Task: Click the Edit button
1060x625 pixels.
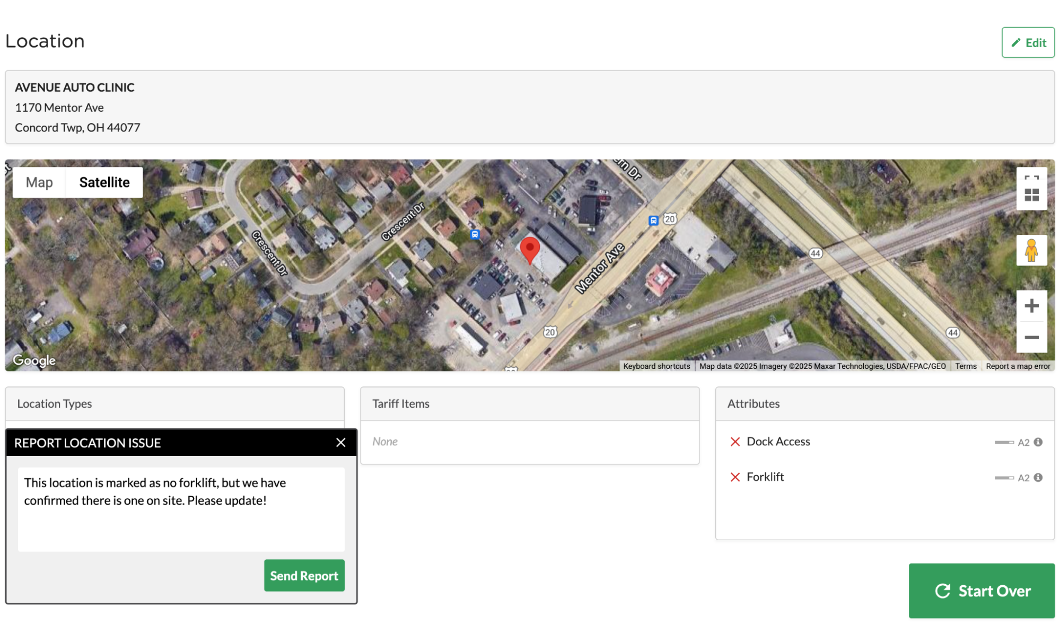Action: point(1027,42)
